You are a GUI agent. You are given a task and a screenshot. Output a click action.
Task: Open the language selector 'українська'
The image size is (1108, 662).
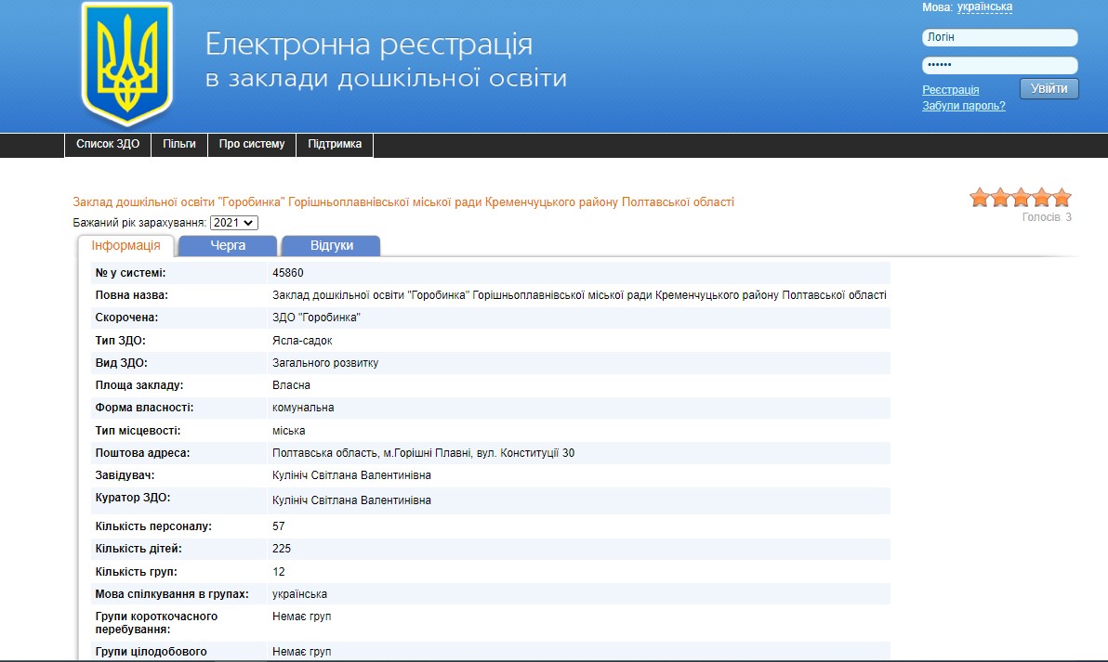click(x=984, y=7)
